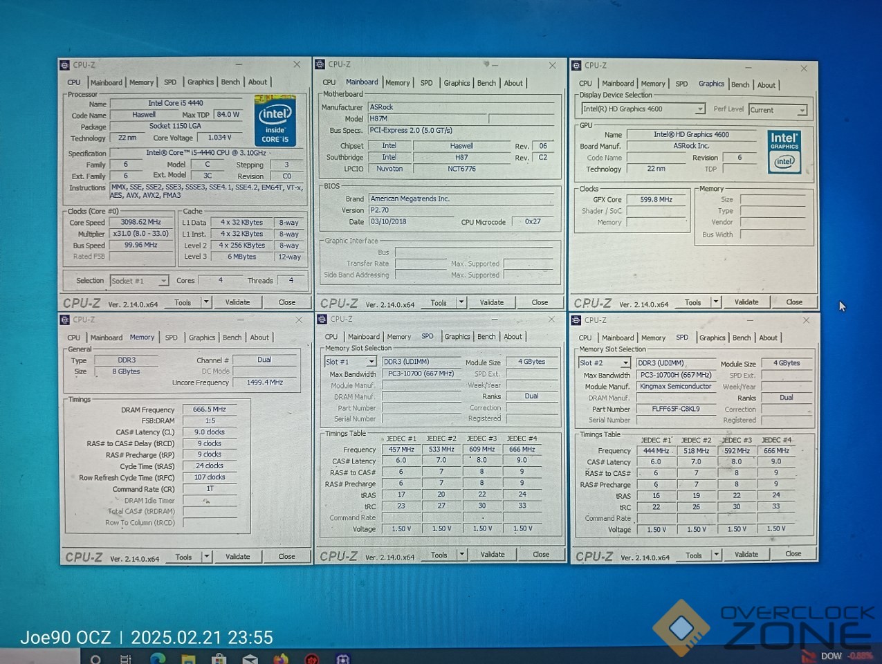This screenshot has height=664, width=882.
Task: Click the taskbar search icon
Action: (x=95, y=658)
